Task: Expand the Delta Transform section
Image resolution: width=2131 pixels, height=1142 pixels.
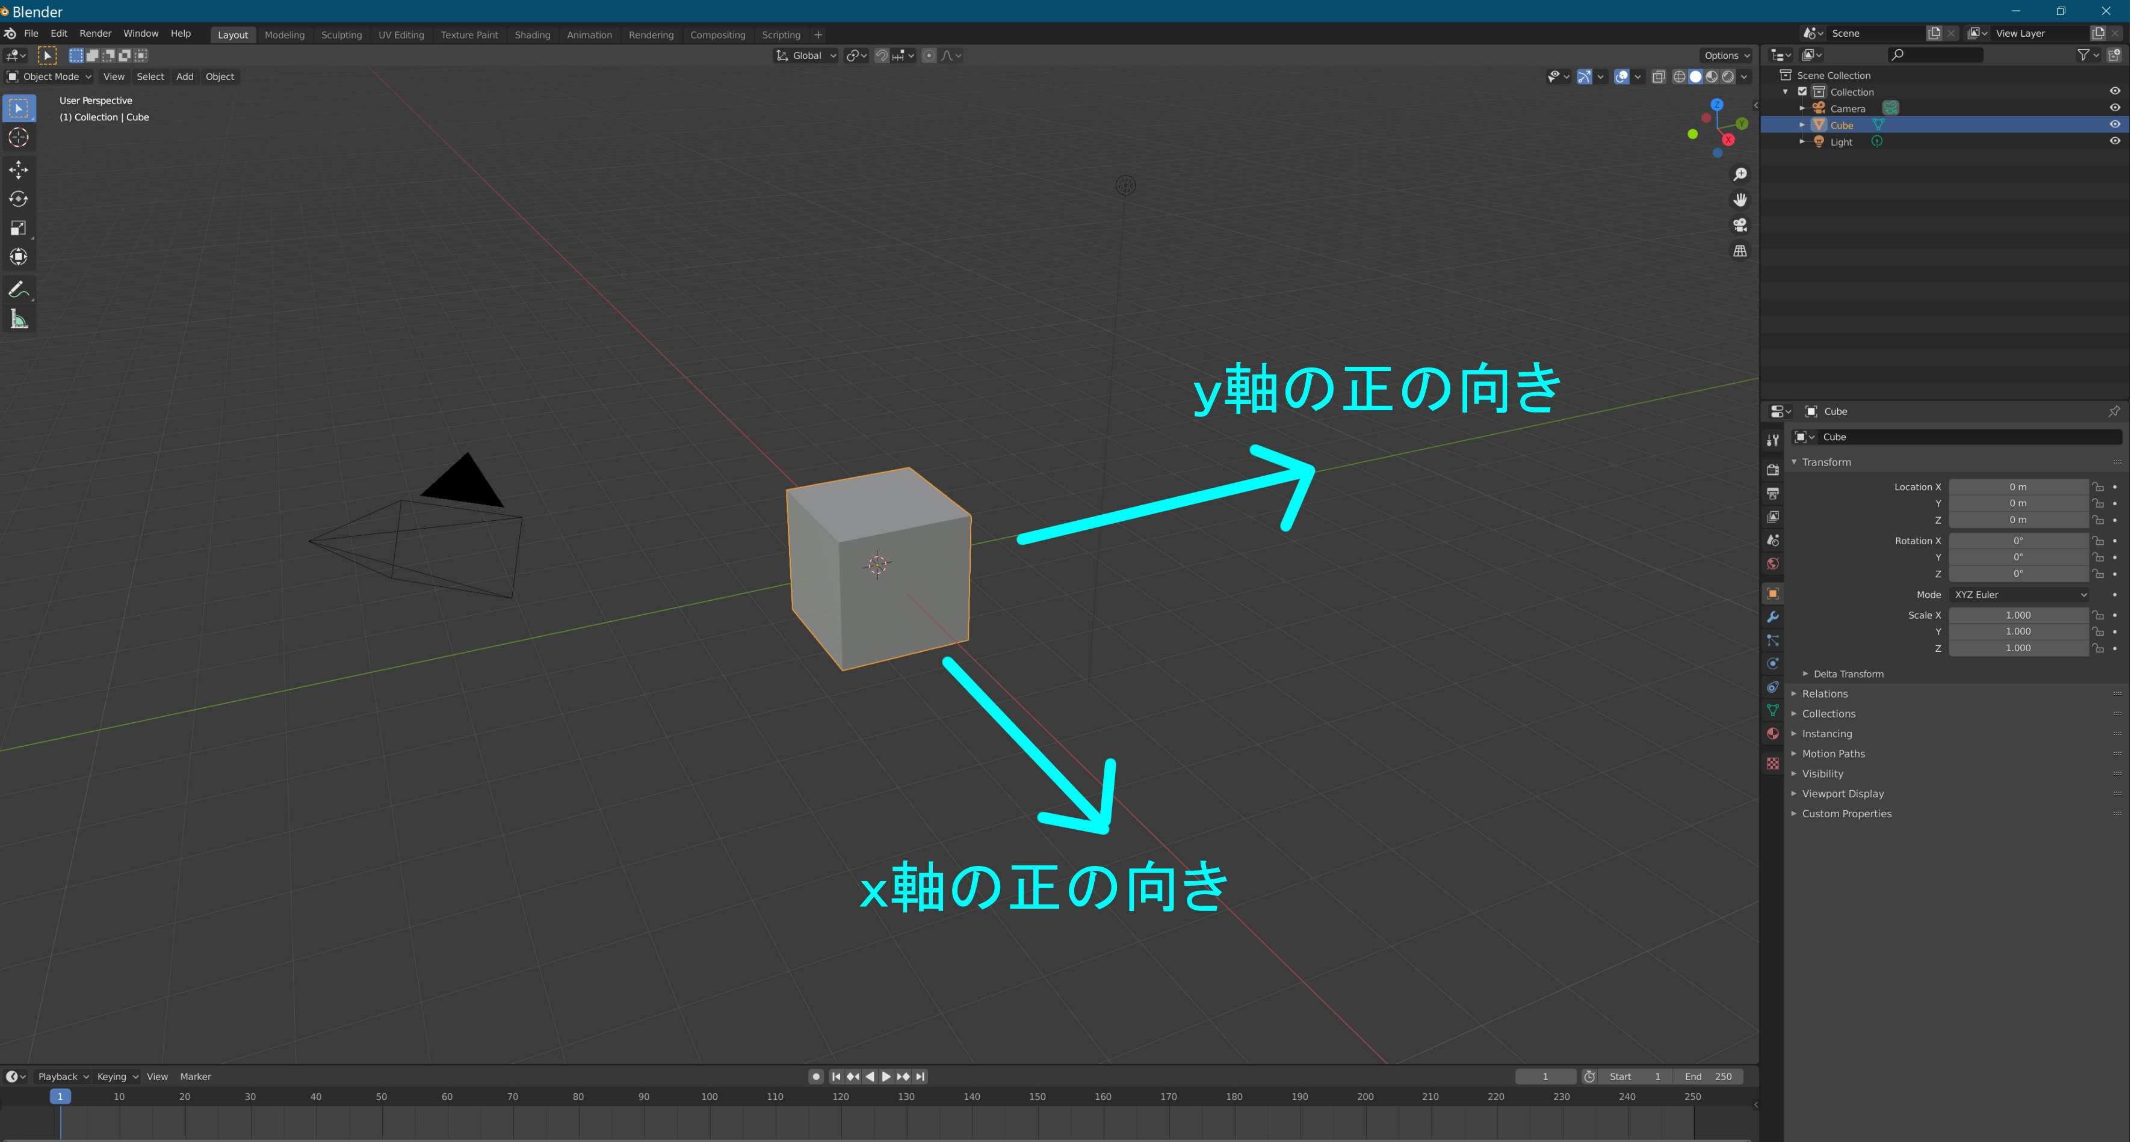Action: click(1848, 674)
